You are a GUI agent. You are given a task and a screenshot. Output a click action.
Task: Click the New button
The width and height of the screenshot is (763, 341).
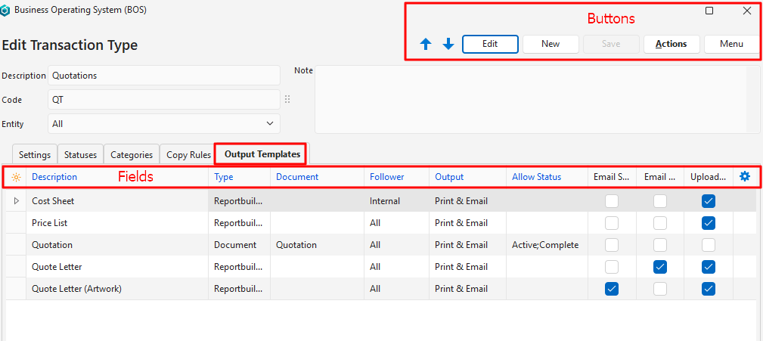[551, 44]
